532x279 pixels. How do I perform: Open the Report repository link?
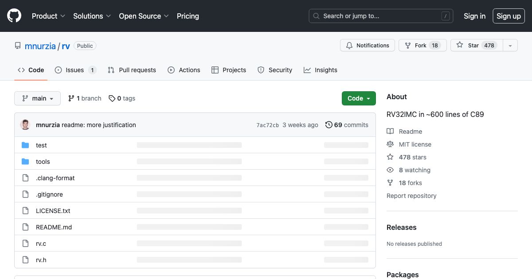[411, 196]
